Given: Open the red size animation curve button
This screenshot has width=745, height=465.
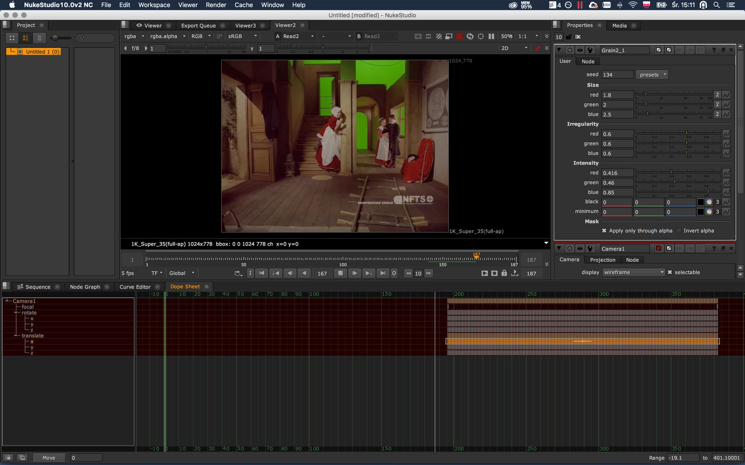Looking at the screenshot, I should (726, 95).
